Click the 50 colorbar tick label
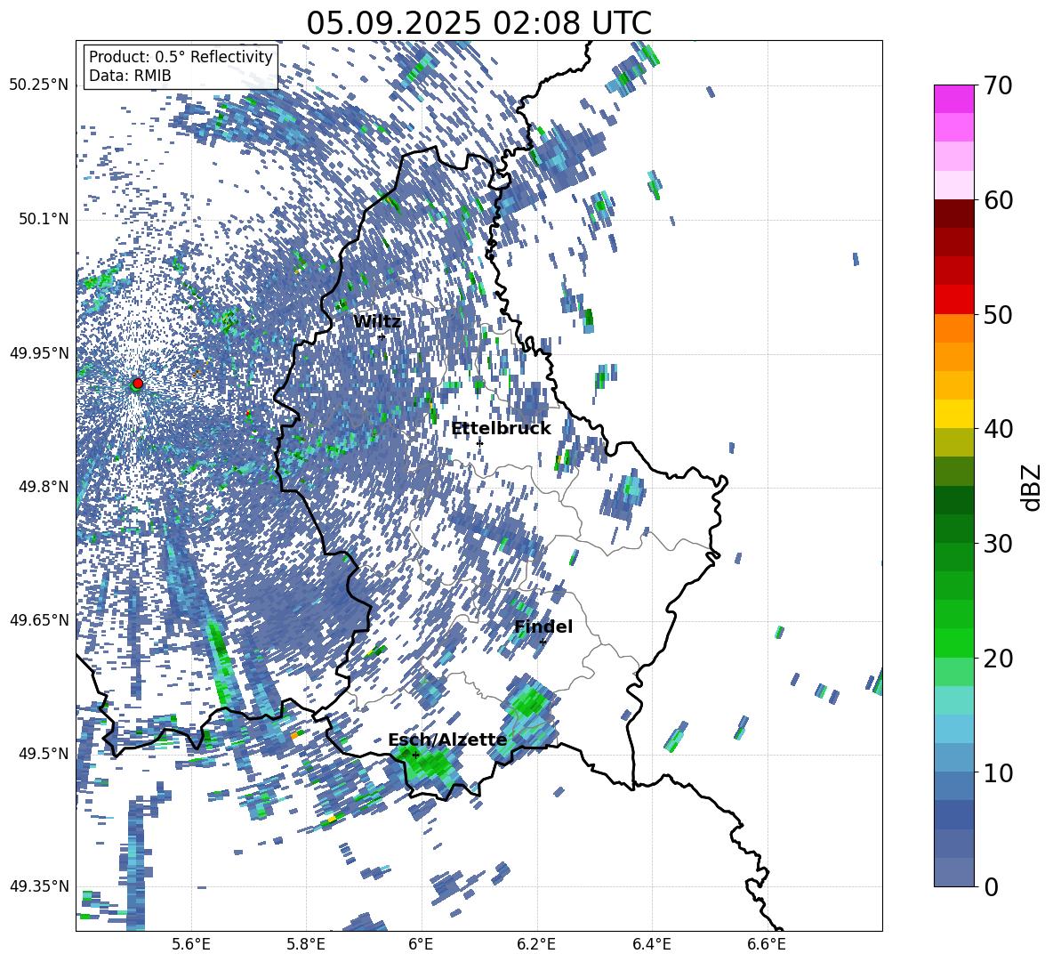 point(998,314)
